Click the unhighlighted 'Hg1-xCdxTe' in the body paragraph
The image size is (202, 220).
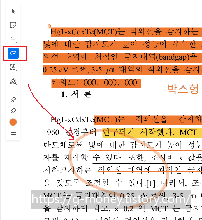pyautogui.click(x=72, y=120)
